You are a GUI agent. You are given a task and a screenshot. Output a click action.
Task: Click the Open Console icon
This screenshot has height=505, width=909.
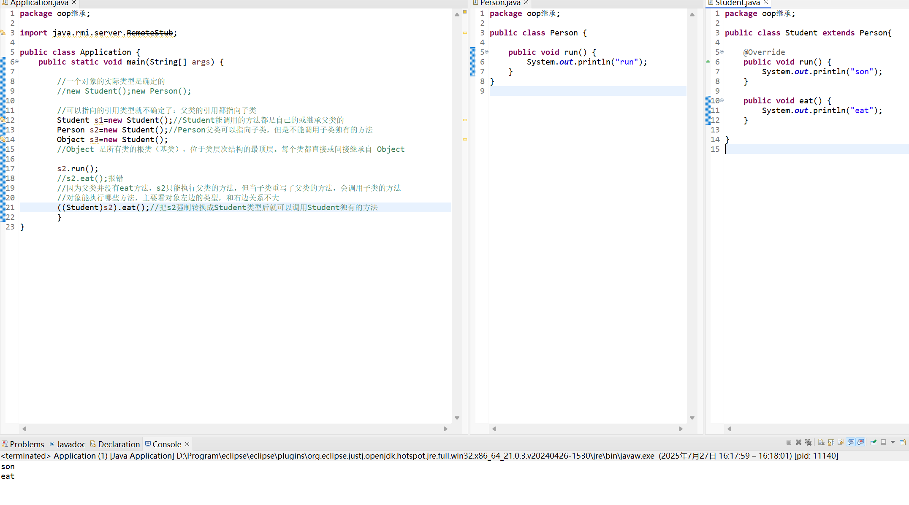tap(903, 442)
